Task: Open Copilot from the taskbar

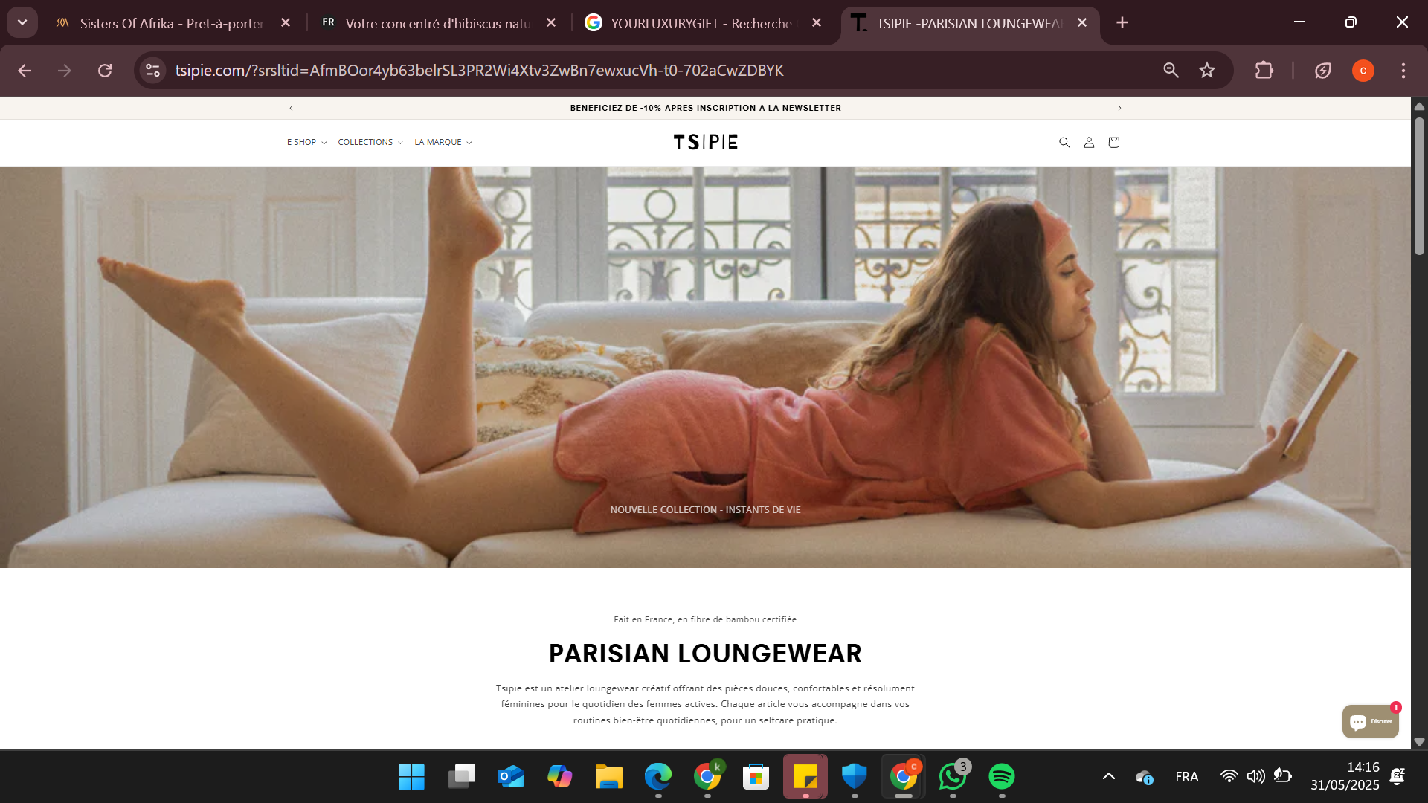Action: click(559, 777)
